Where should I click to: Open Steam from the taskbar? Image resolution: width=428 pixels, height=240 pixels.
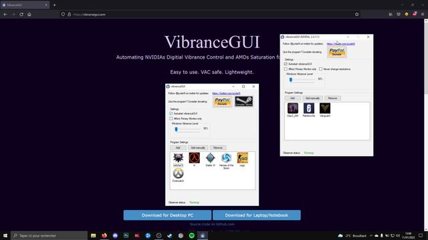(x=170, y=235)
